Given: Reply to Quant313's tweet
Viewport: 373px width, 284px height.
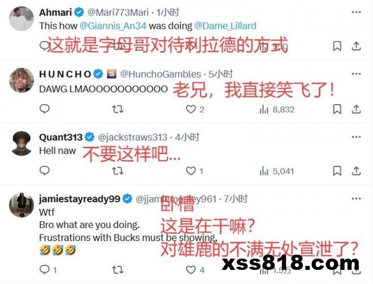Looking at the screenshot, I should (x=45, y=171).
